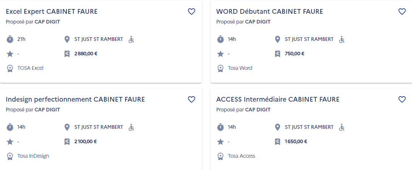Viewport: 412px width, 170px height.
Task: Click euro price icon beside 2 880,00 €
Action: [67, 54]
